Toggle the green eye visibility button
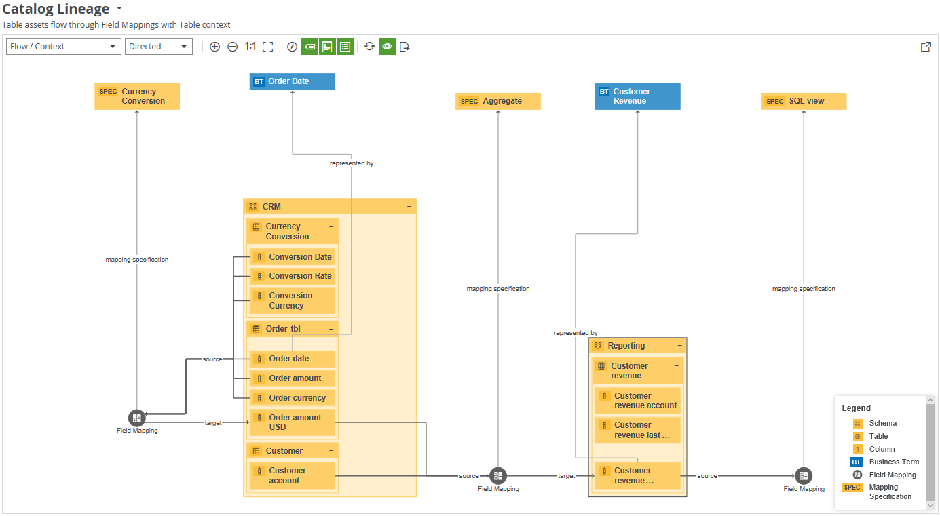 click(x=387, y=47)
